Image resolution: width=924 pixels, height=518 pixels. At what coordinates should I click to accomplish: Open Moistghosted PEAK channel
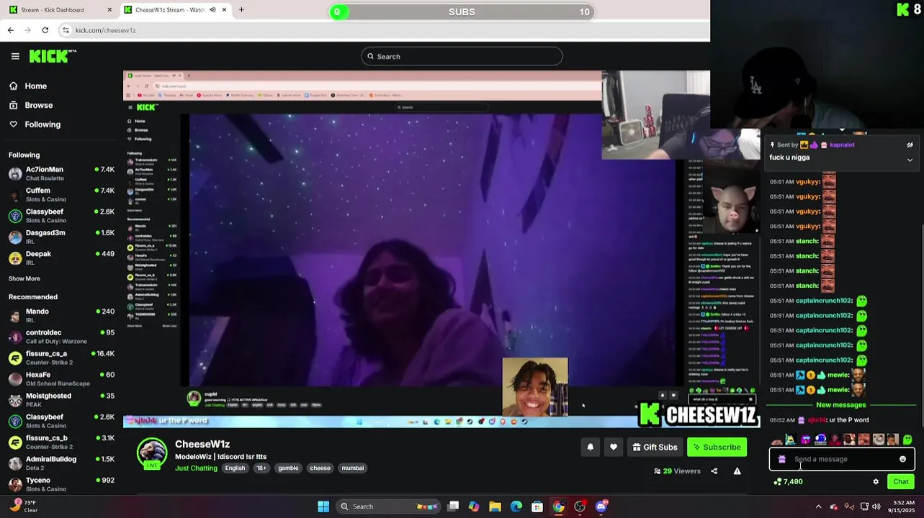coord(61,399)
